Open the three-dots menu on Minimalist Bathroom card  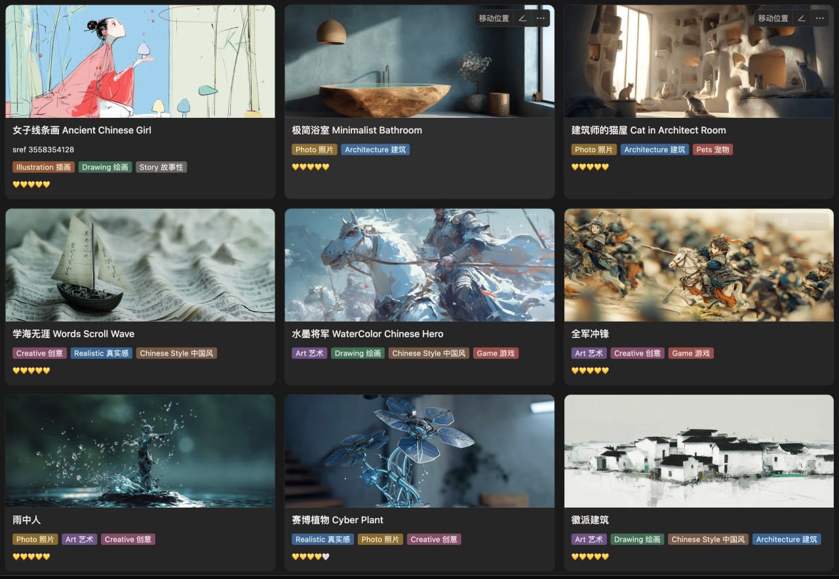click(x=540, y=18)
